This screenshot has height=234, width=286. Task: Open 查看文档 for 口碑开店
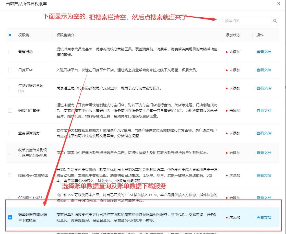coord(264,70)
